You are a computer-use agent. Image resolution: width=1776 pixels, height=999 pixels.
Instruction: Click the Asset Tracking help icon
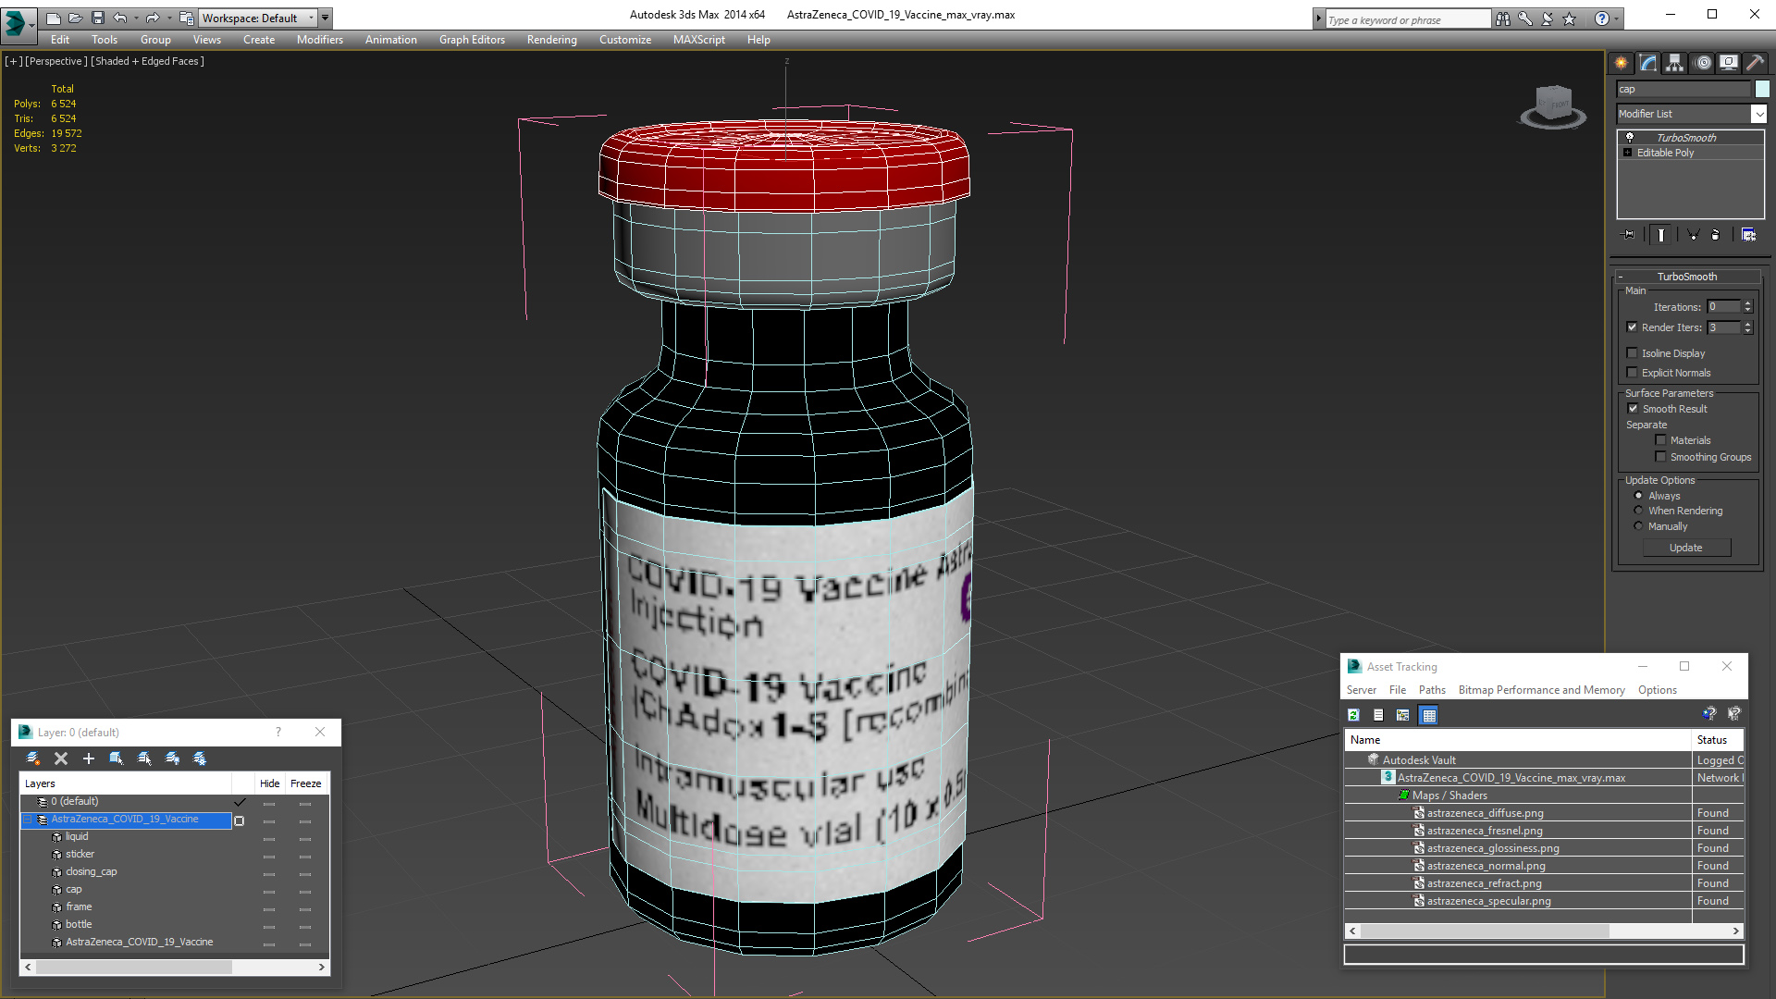coord(1708,714)
